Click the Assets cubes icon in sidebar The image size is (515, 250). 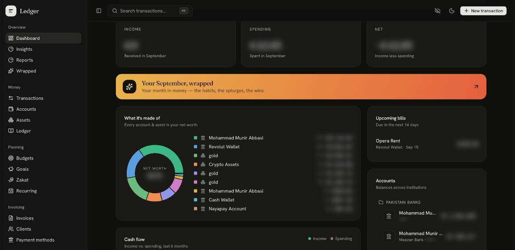(x=11, y=120)
